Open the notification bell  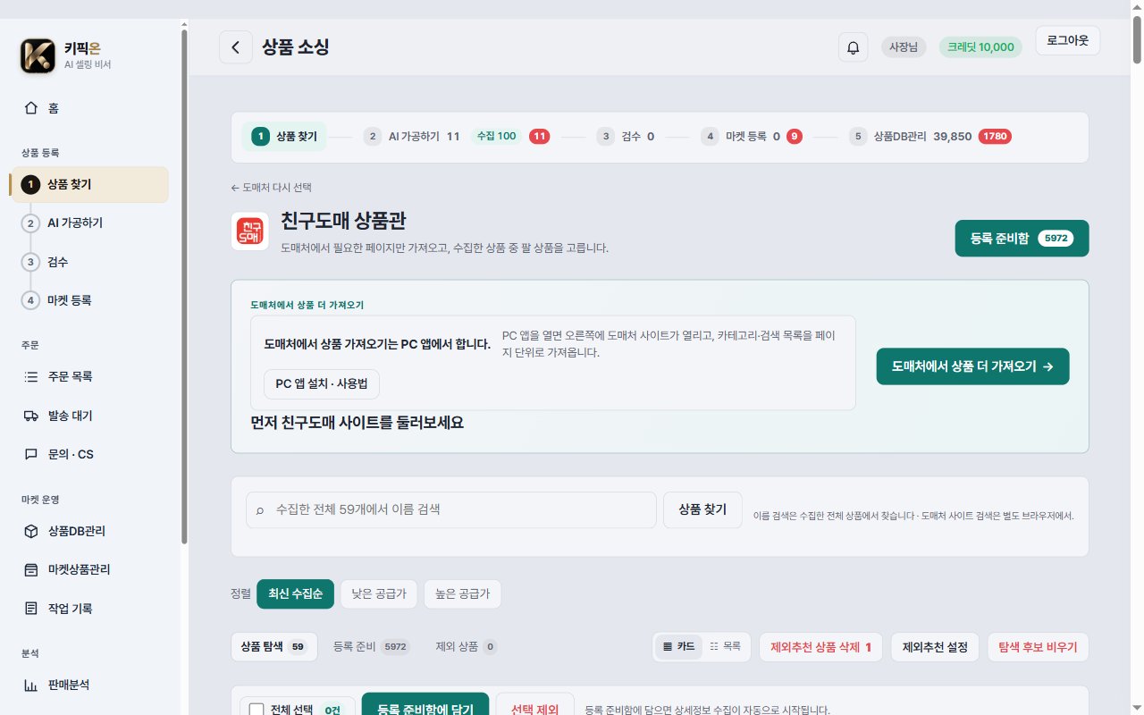point(853,47)
